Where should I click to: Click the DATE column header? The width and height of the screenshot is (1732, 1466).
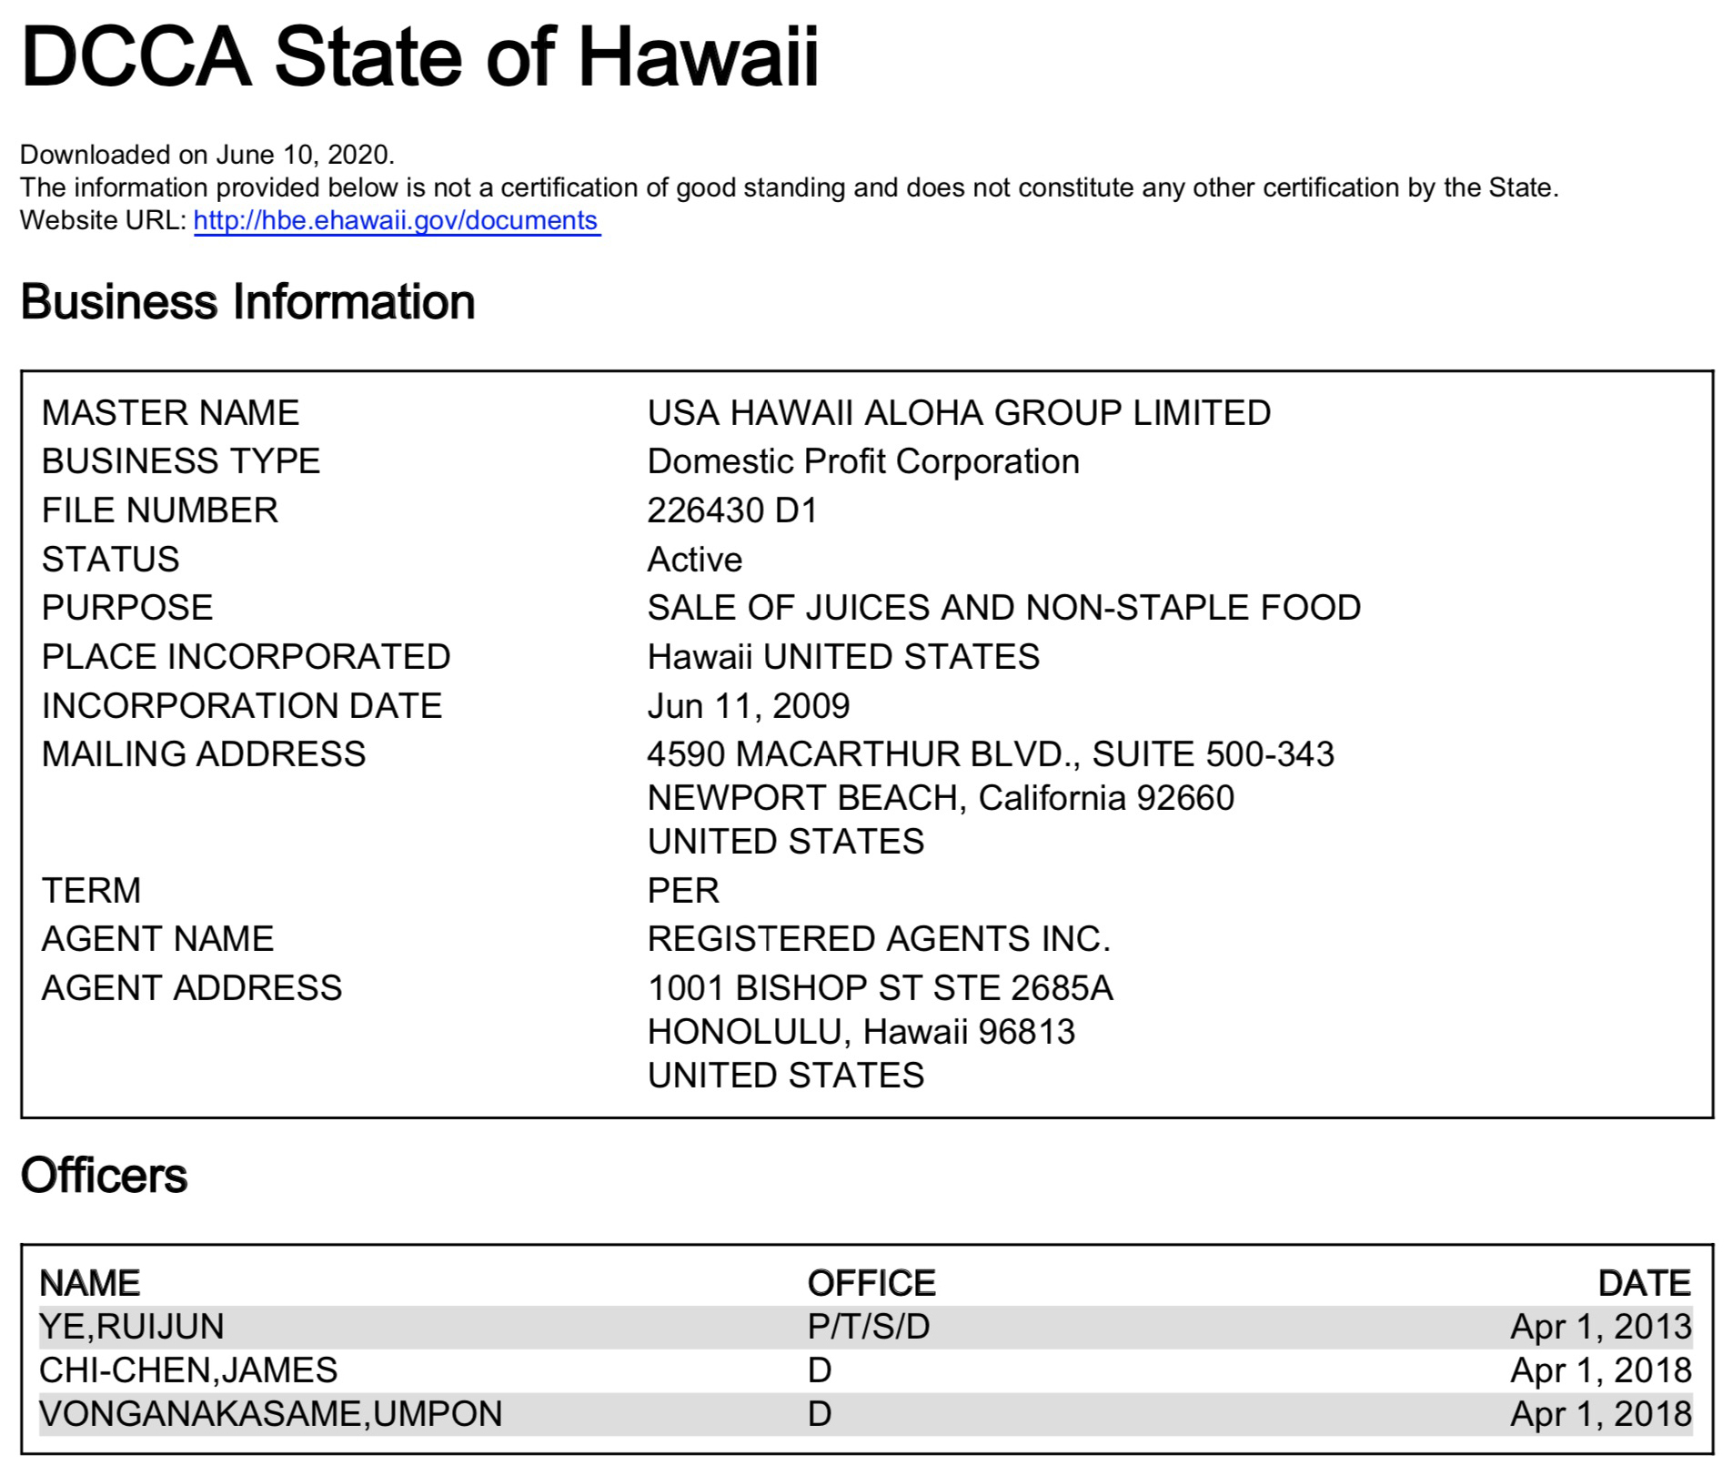pyautogui.click(x=1644, y=1283)
